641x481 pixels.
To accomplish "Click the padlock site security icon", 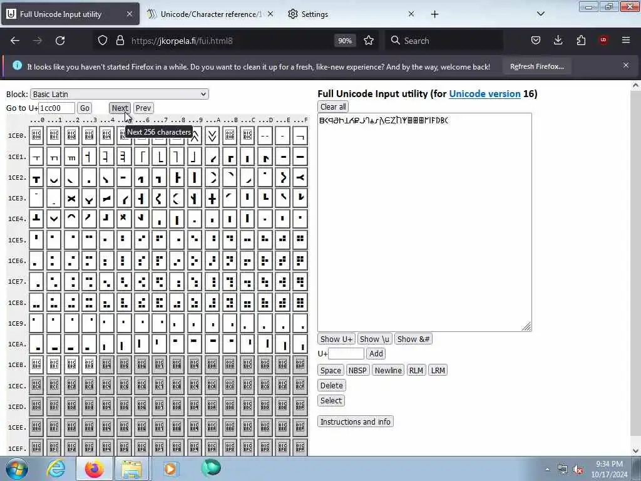I will pos(120,41).
